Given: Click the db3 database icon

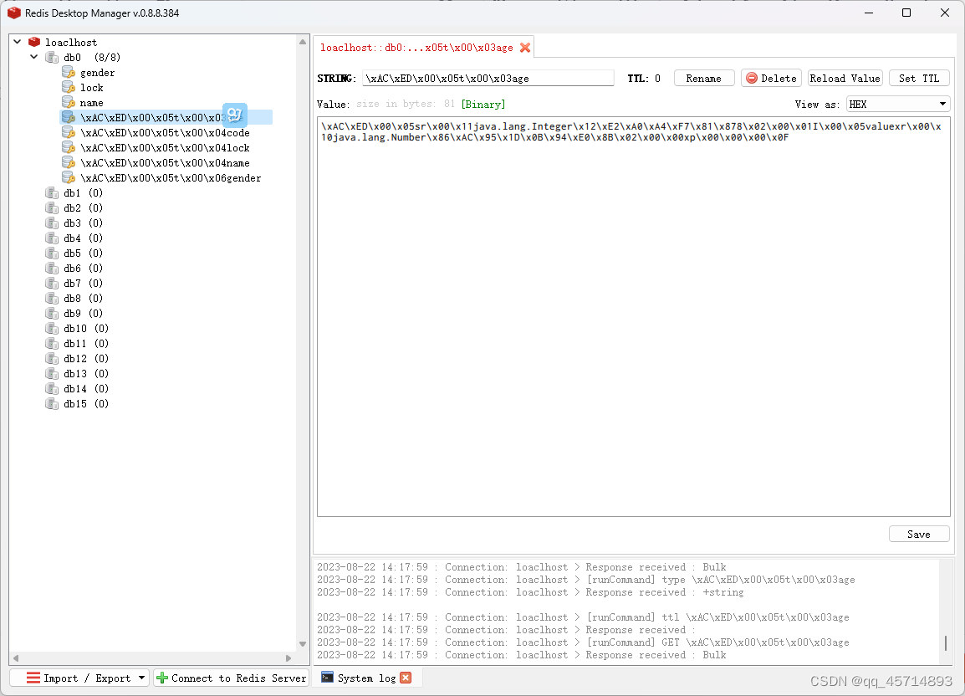Looking at the screenshot, I should (x=53, y=223).
